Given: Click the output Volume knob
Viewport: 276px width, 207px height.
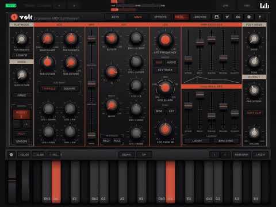Looking at the screenshot, I should click(x=254, y=133).
